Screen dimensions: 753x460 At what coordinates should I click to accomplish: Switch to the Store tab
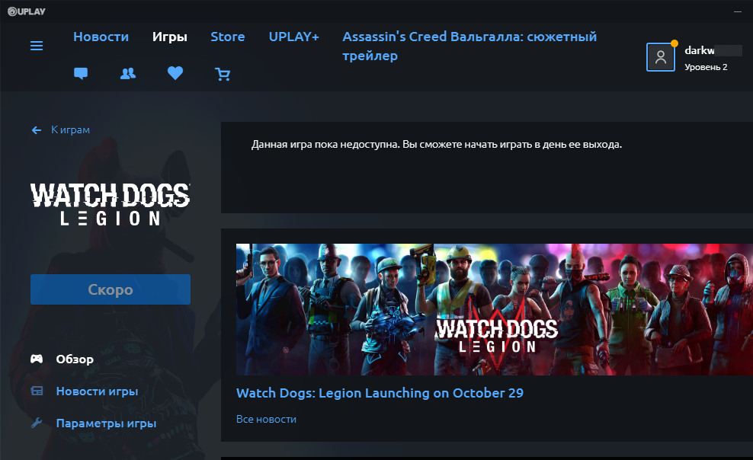coord(227,36)
